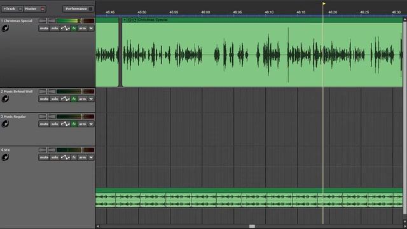The image size is (407, 229).
Task: Open fx effects for SFX track
Action: [x=74, y=157]
